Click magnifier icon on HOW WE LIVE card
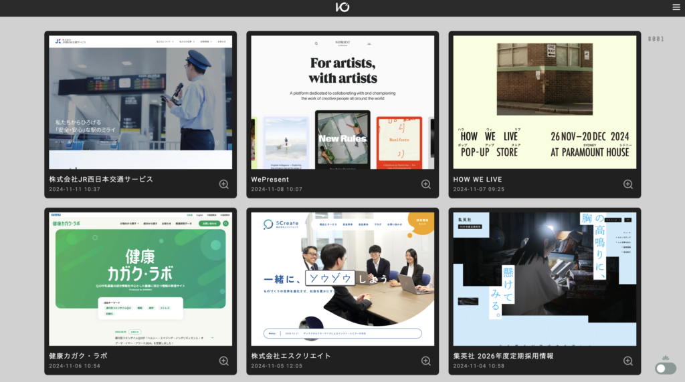 (627, 184)
